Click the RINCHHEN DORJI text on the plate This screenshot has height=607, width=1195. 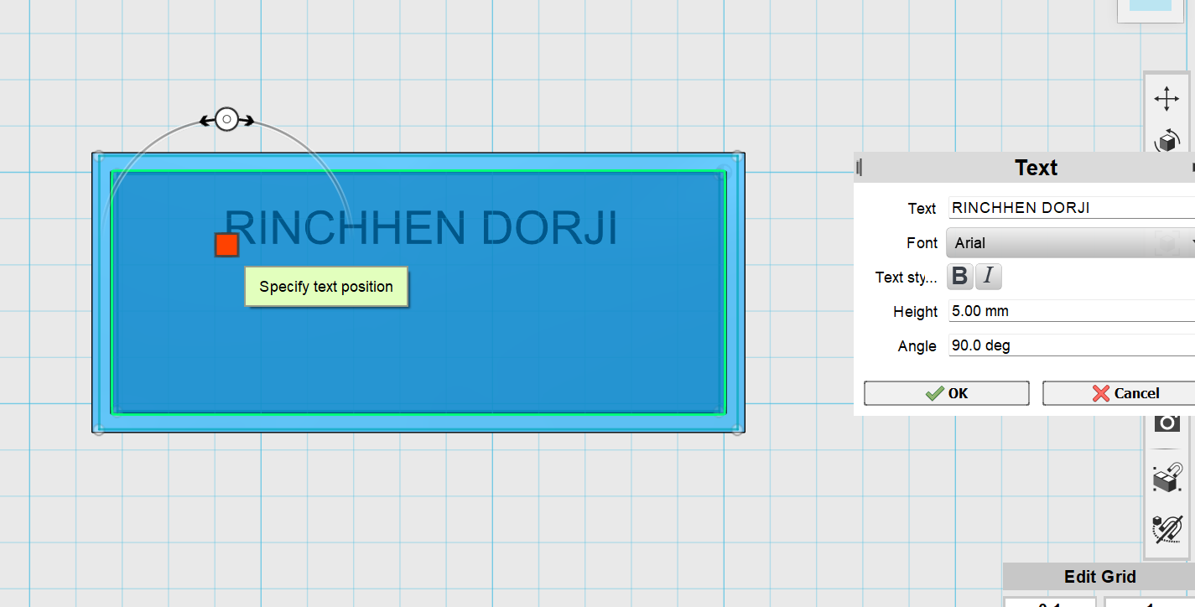(x=420, y=229)
